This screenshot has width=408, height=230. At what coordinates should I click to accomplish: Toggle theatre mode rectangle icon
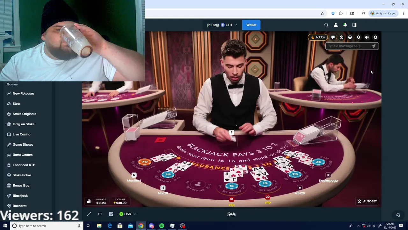coord(100,214)
